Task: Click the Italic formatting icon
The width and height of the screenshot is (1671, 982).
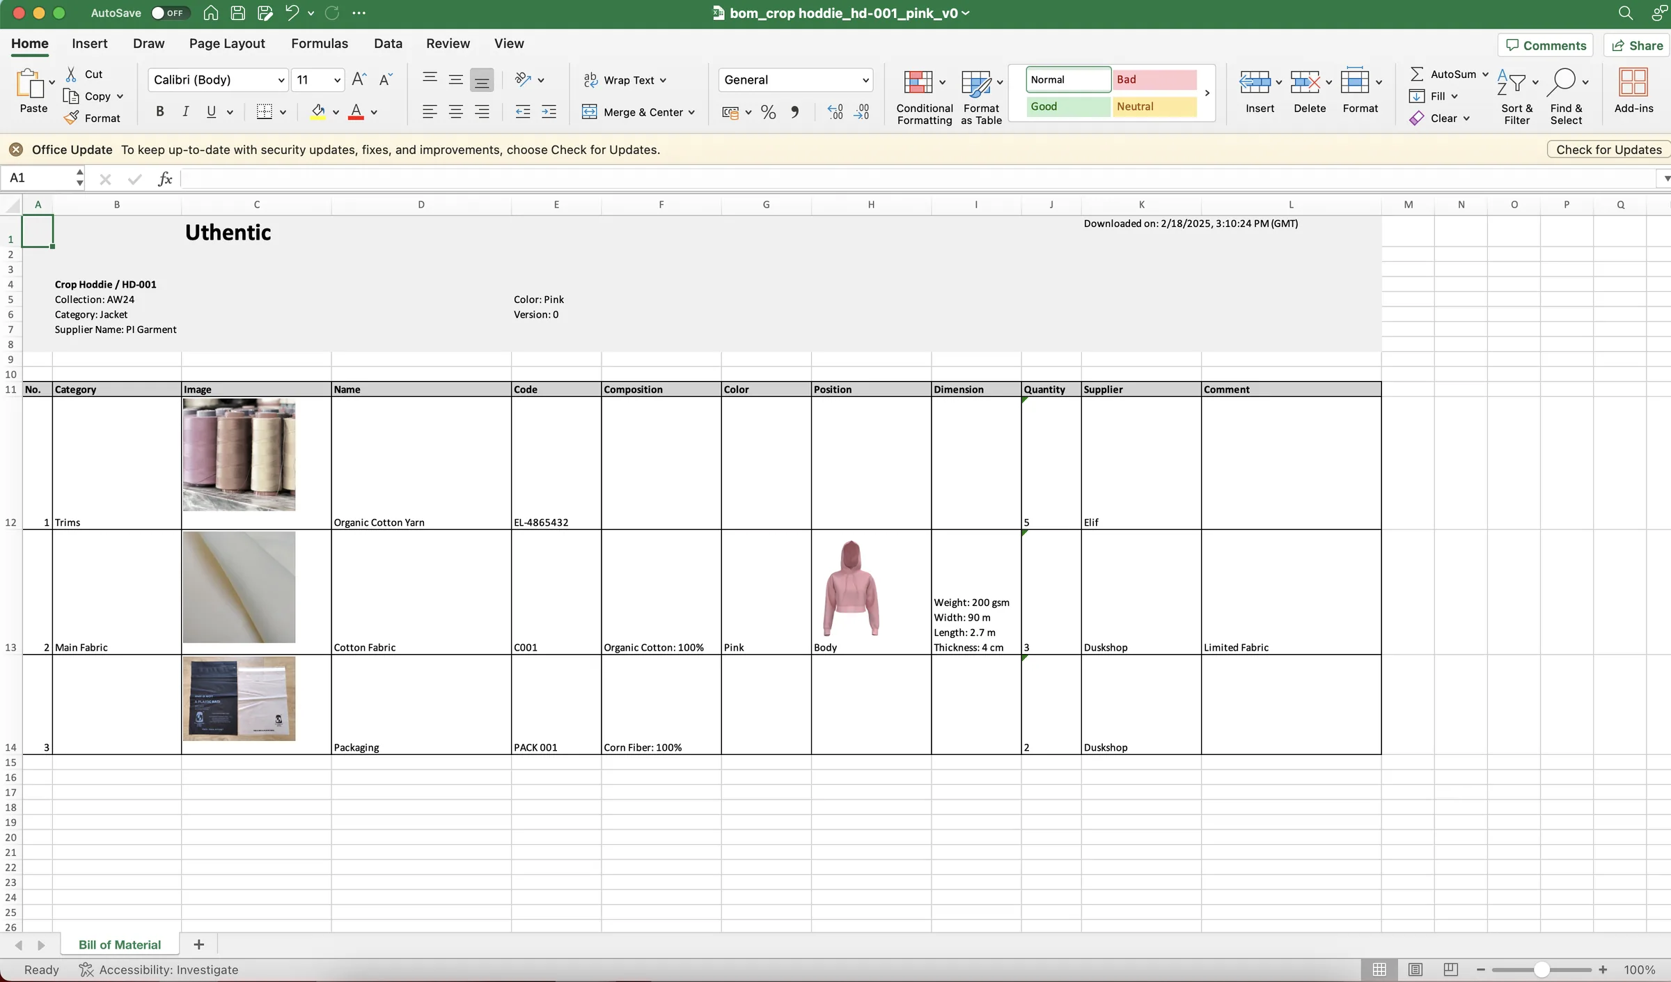Action: point(185,111)
